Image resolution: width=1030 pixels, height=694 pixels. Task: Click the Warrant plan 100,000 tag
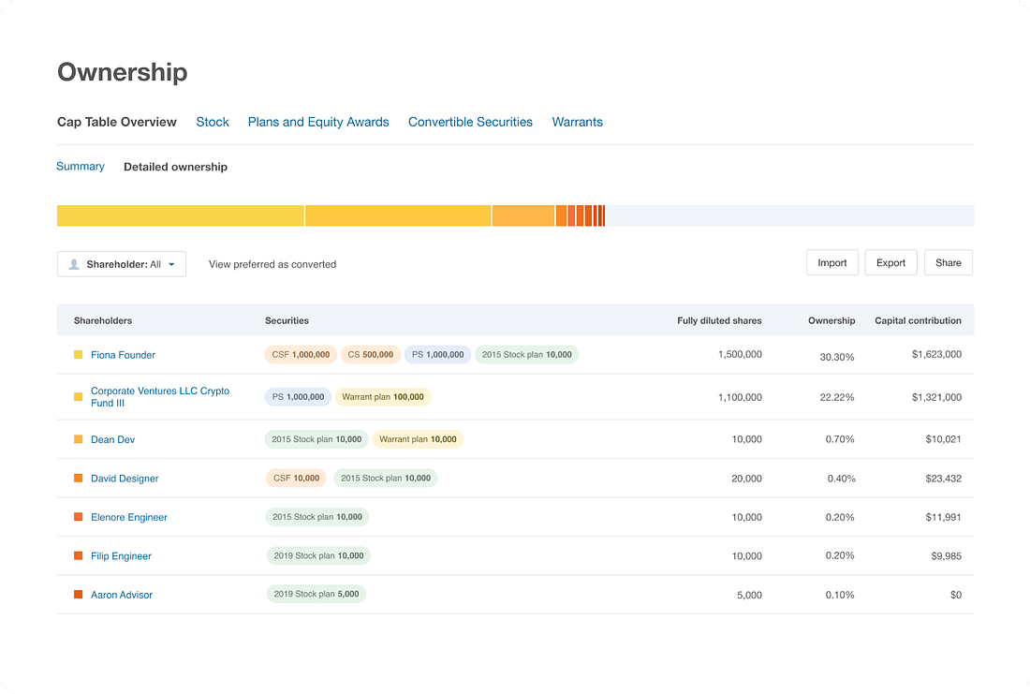point(383,397)
